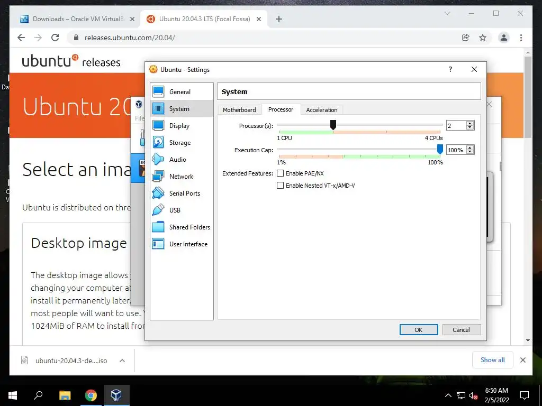Enable Nested VT-x/AMD-V checkbox
This screenshot has height=406, width=542.
[281, 186]
